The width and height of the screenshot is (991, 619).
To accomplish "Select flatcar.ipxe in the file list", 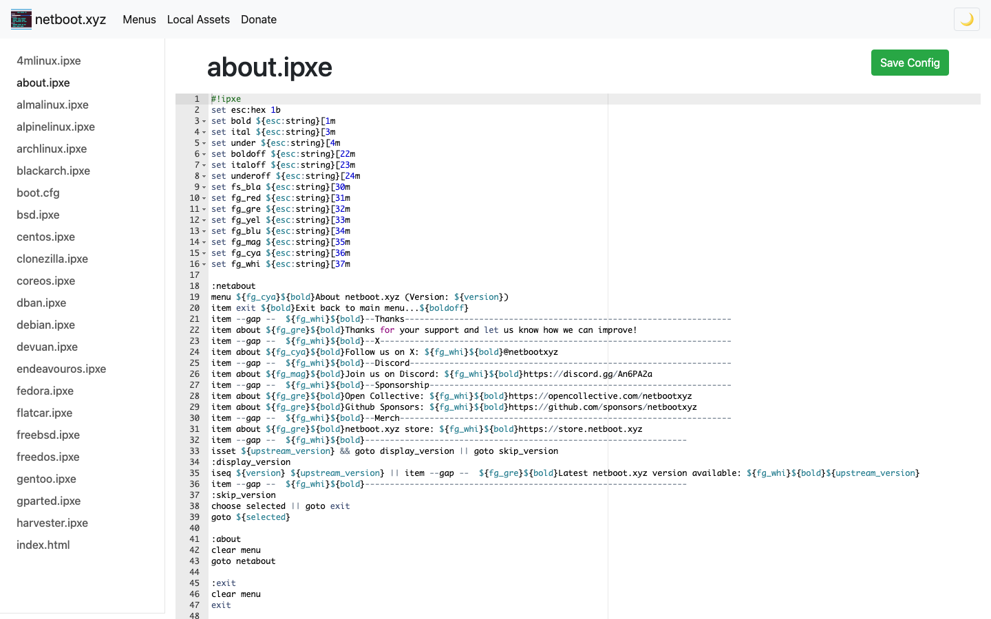I will 44,413.
